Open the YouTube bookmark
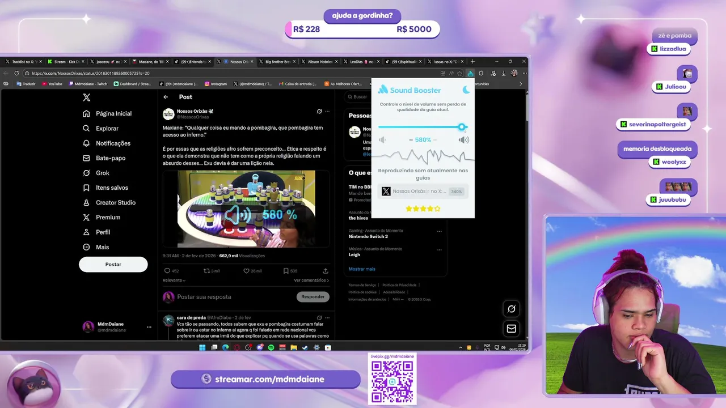Image resolution: width=726 pixels, height=408 pixels. 52,84
